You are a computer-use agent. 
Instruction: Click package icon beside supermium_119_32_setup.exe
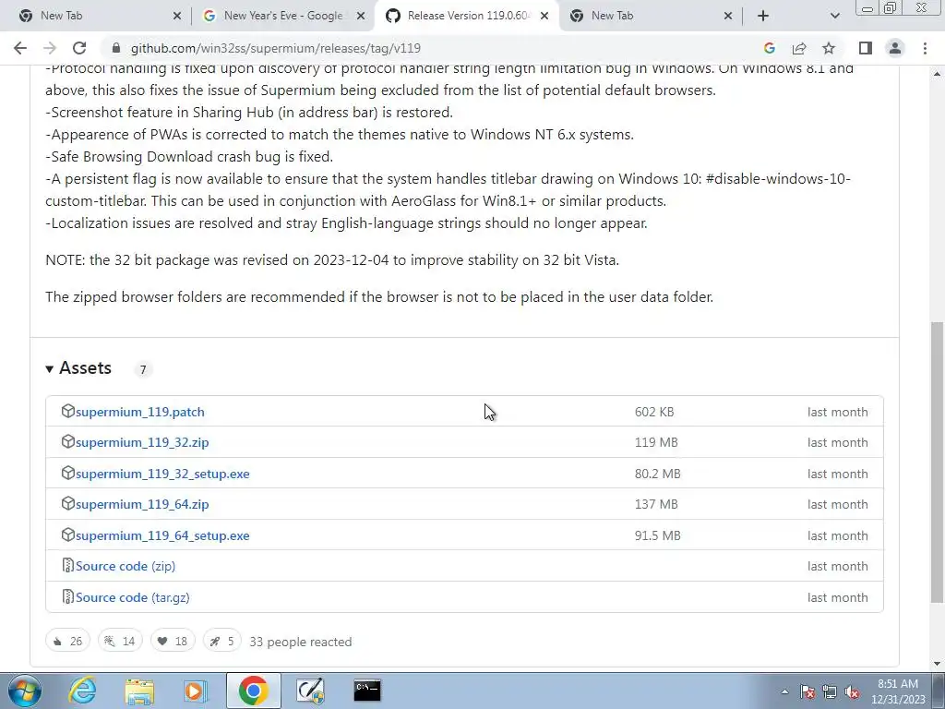tap(68, 474)
